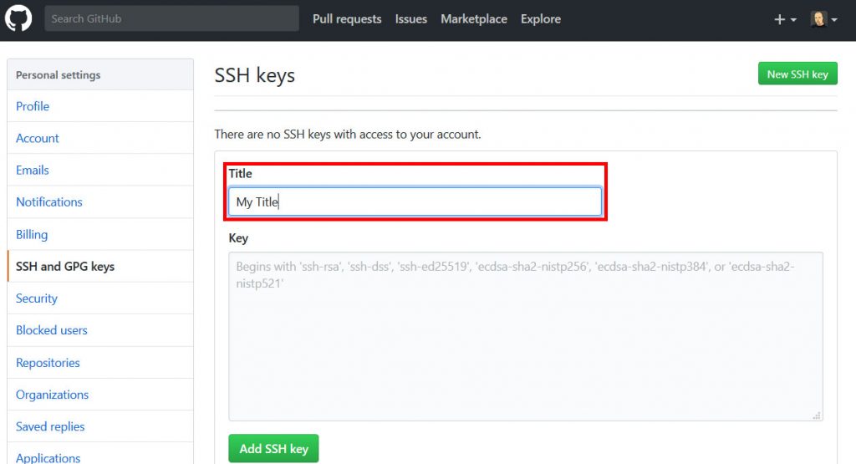
Task: Go to Issues in top navigation
Action: [x=411, y=19]
